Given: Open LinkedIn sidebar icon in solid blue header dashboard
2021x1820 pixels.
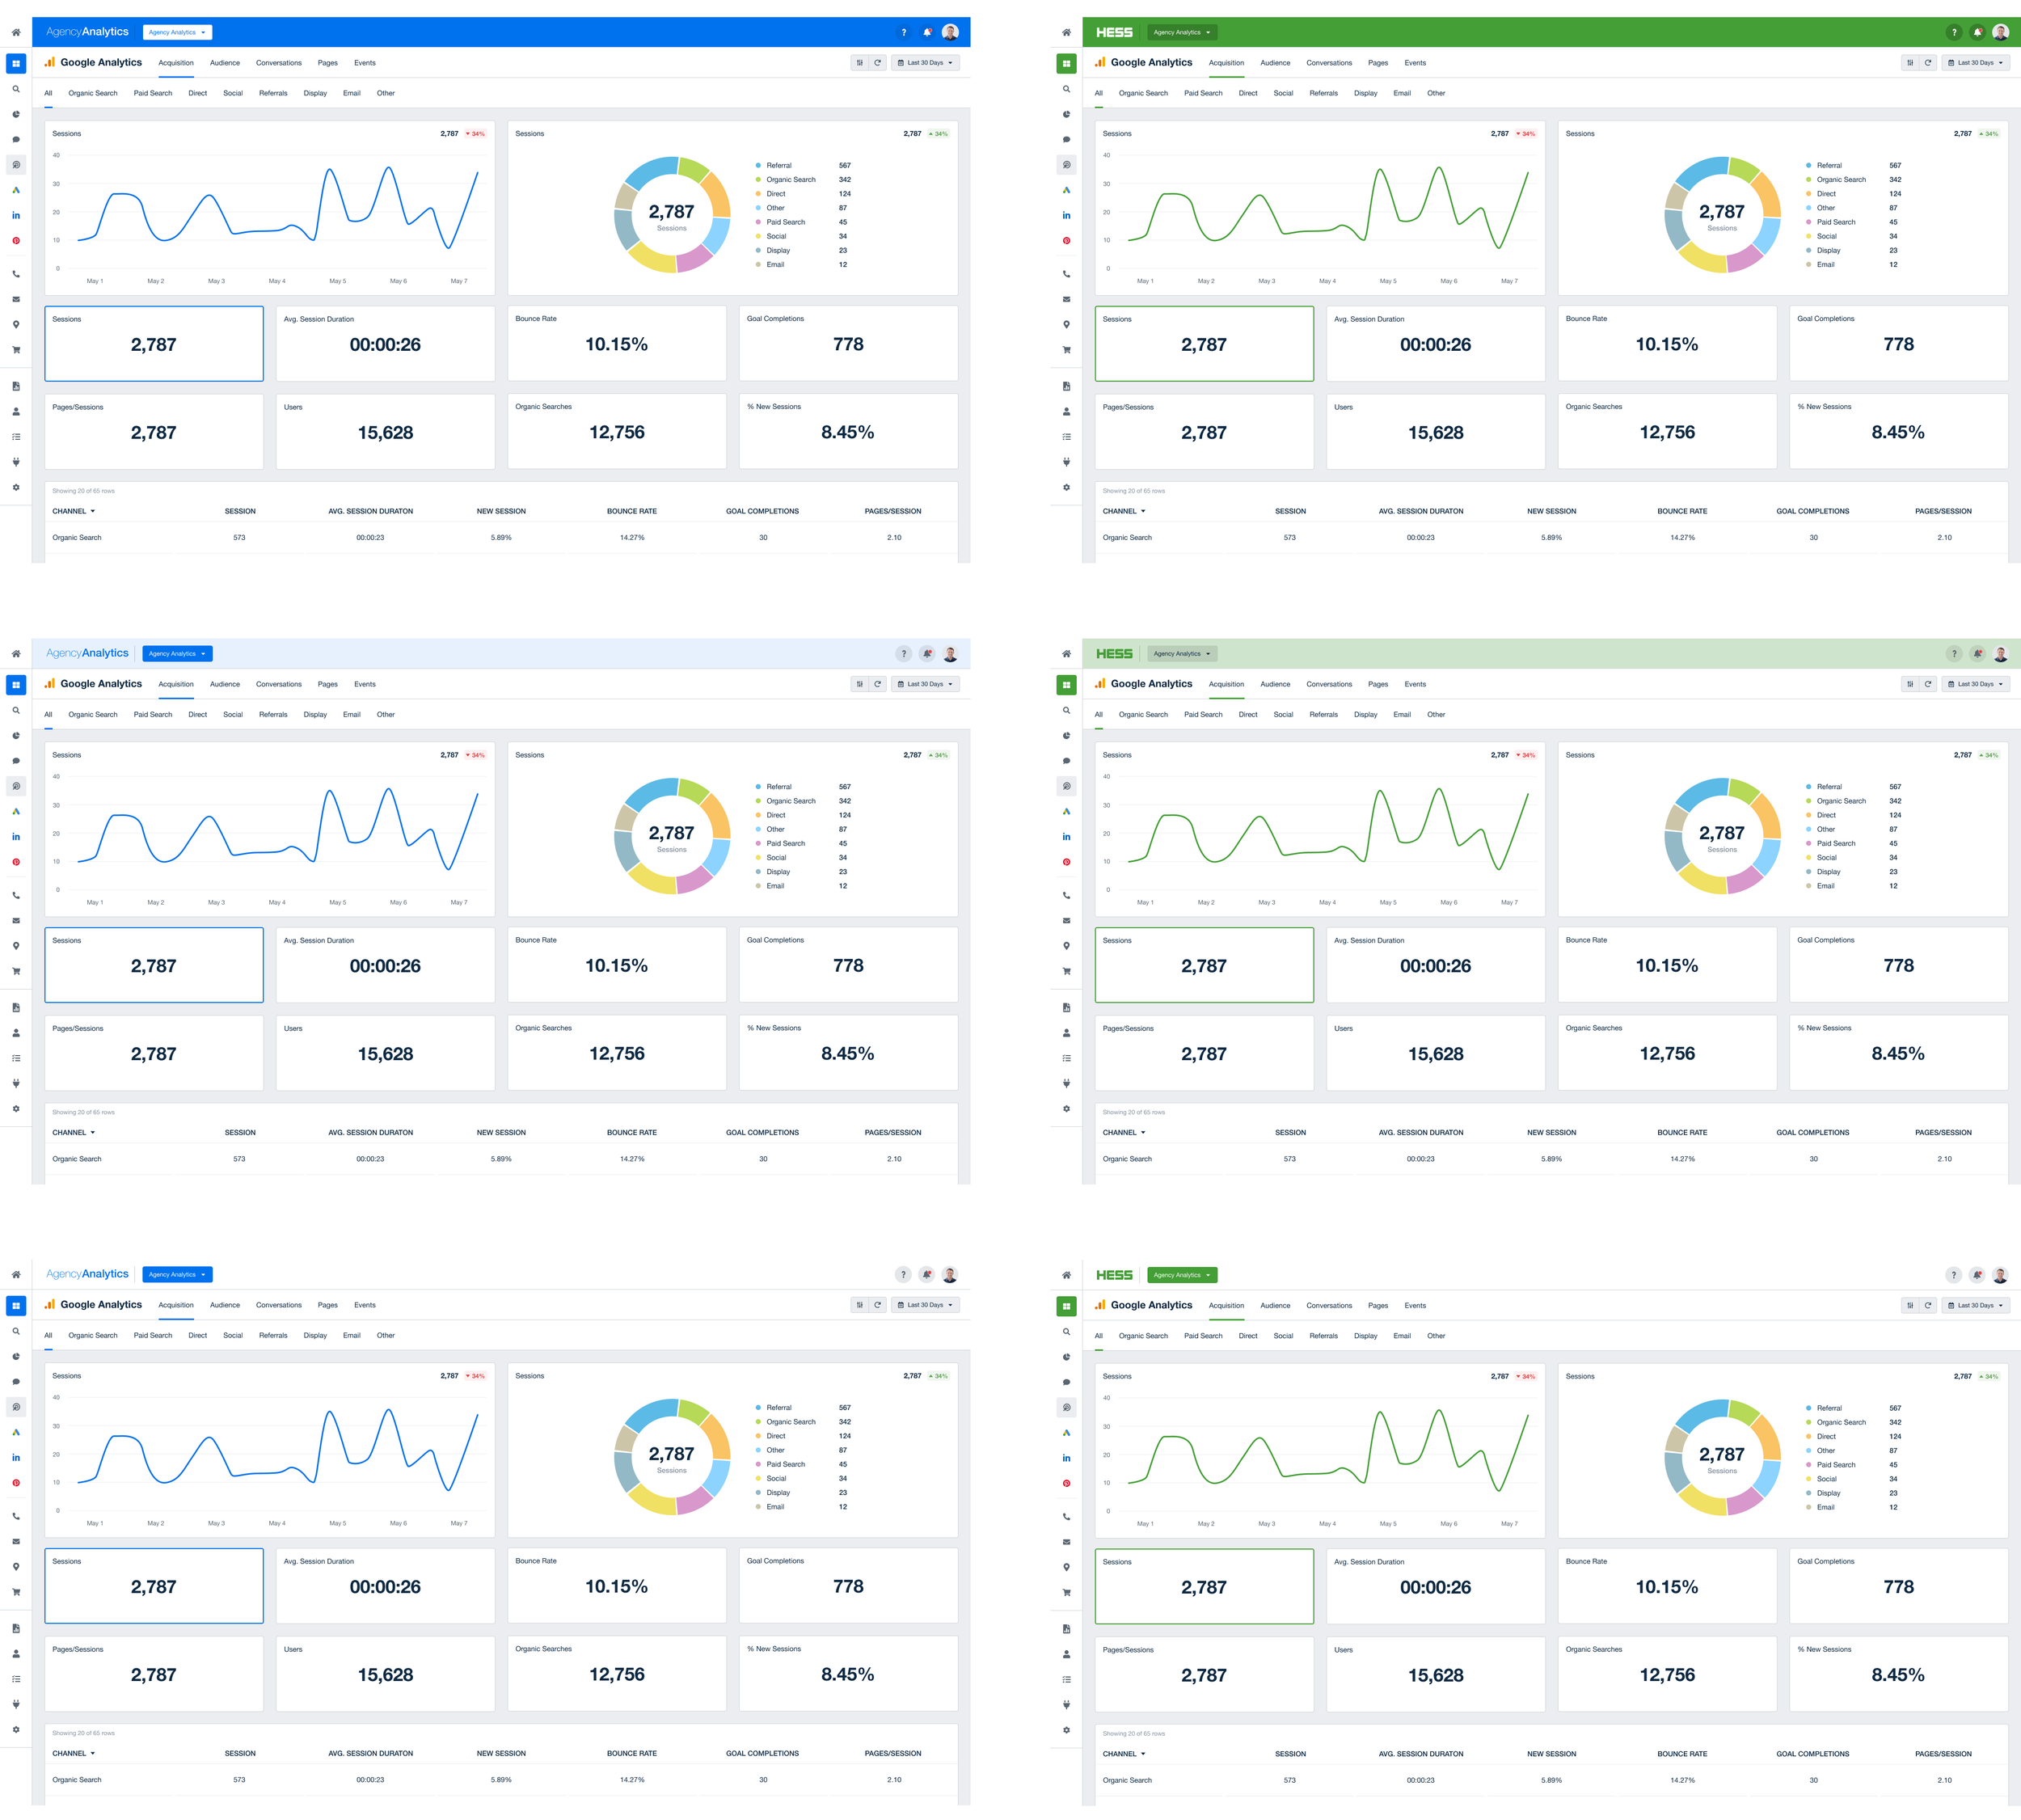Looking at the screenshot, I should pos(16,215).
